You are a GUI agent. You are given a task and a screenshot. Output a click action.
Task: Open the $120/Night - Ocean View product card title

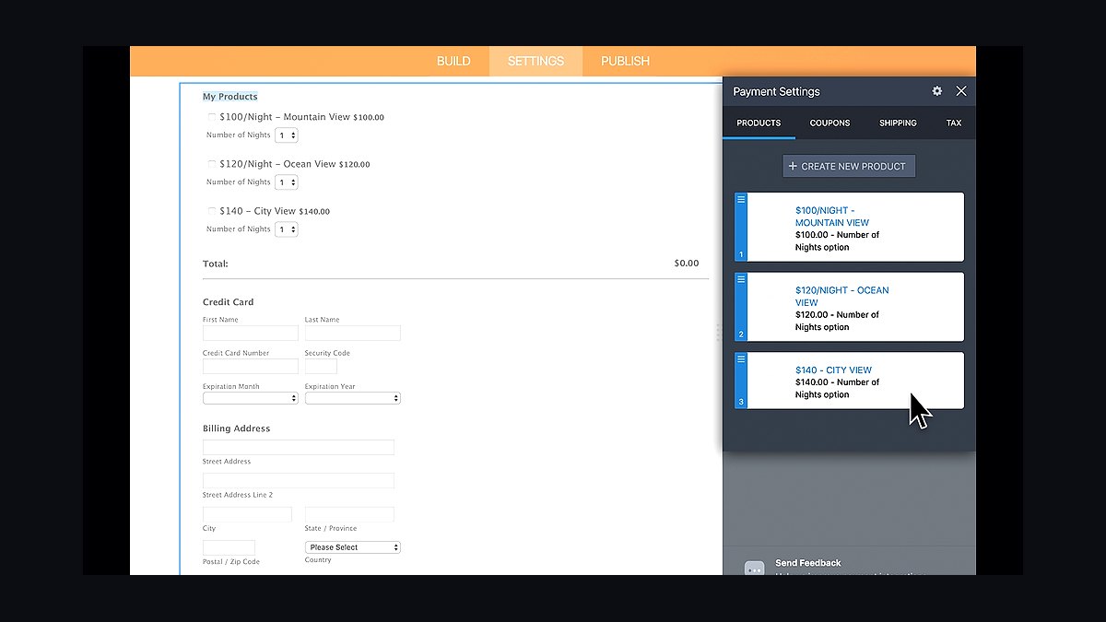[842, 296]
